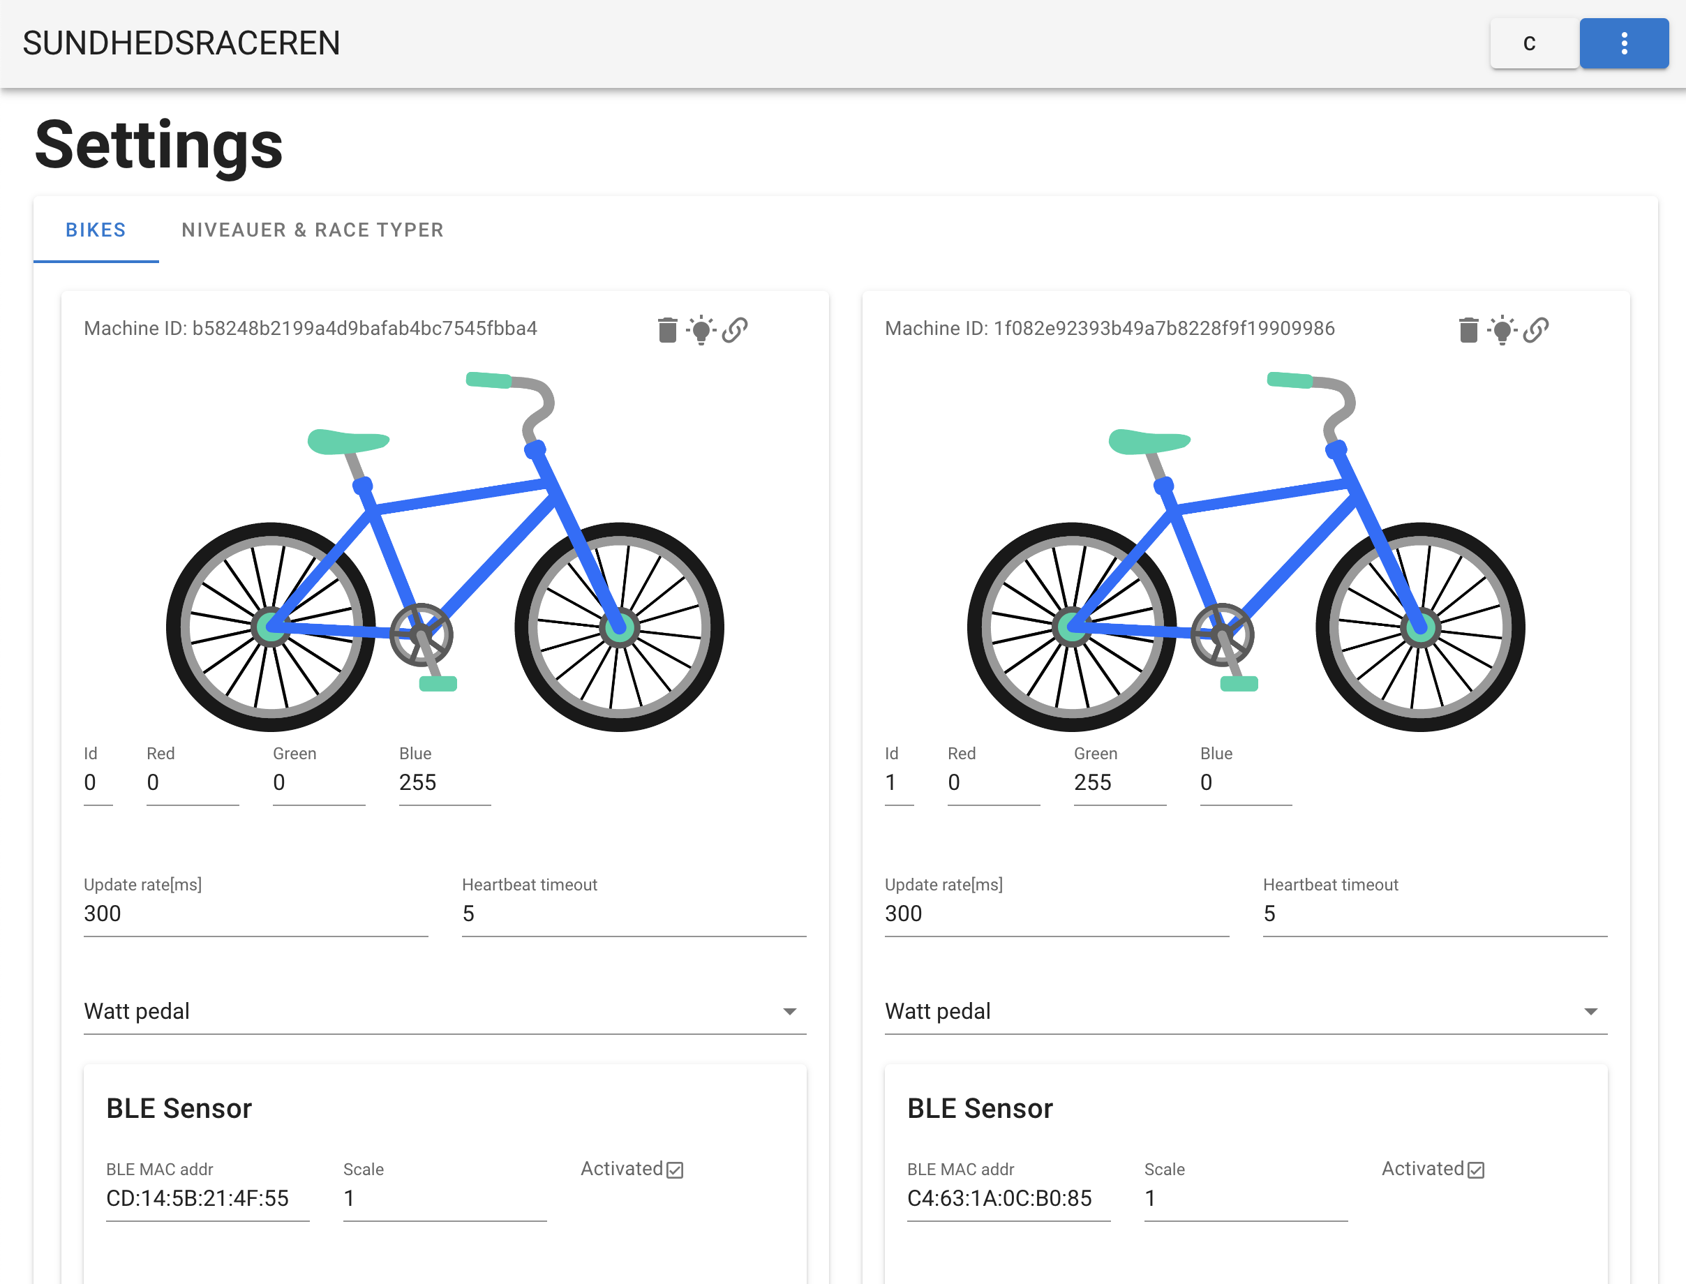Click the link icon on first bike card
This screenshot has width=1686, height=1284.
(736, 330)
